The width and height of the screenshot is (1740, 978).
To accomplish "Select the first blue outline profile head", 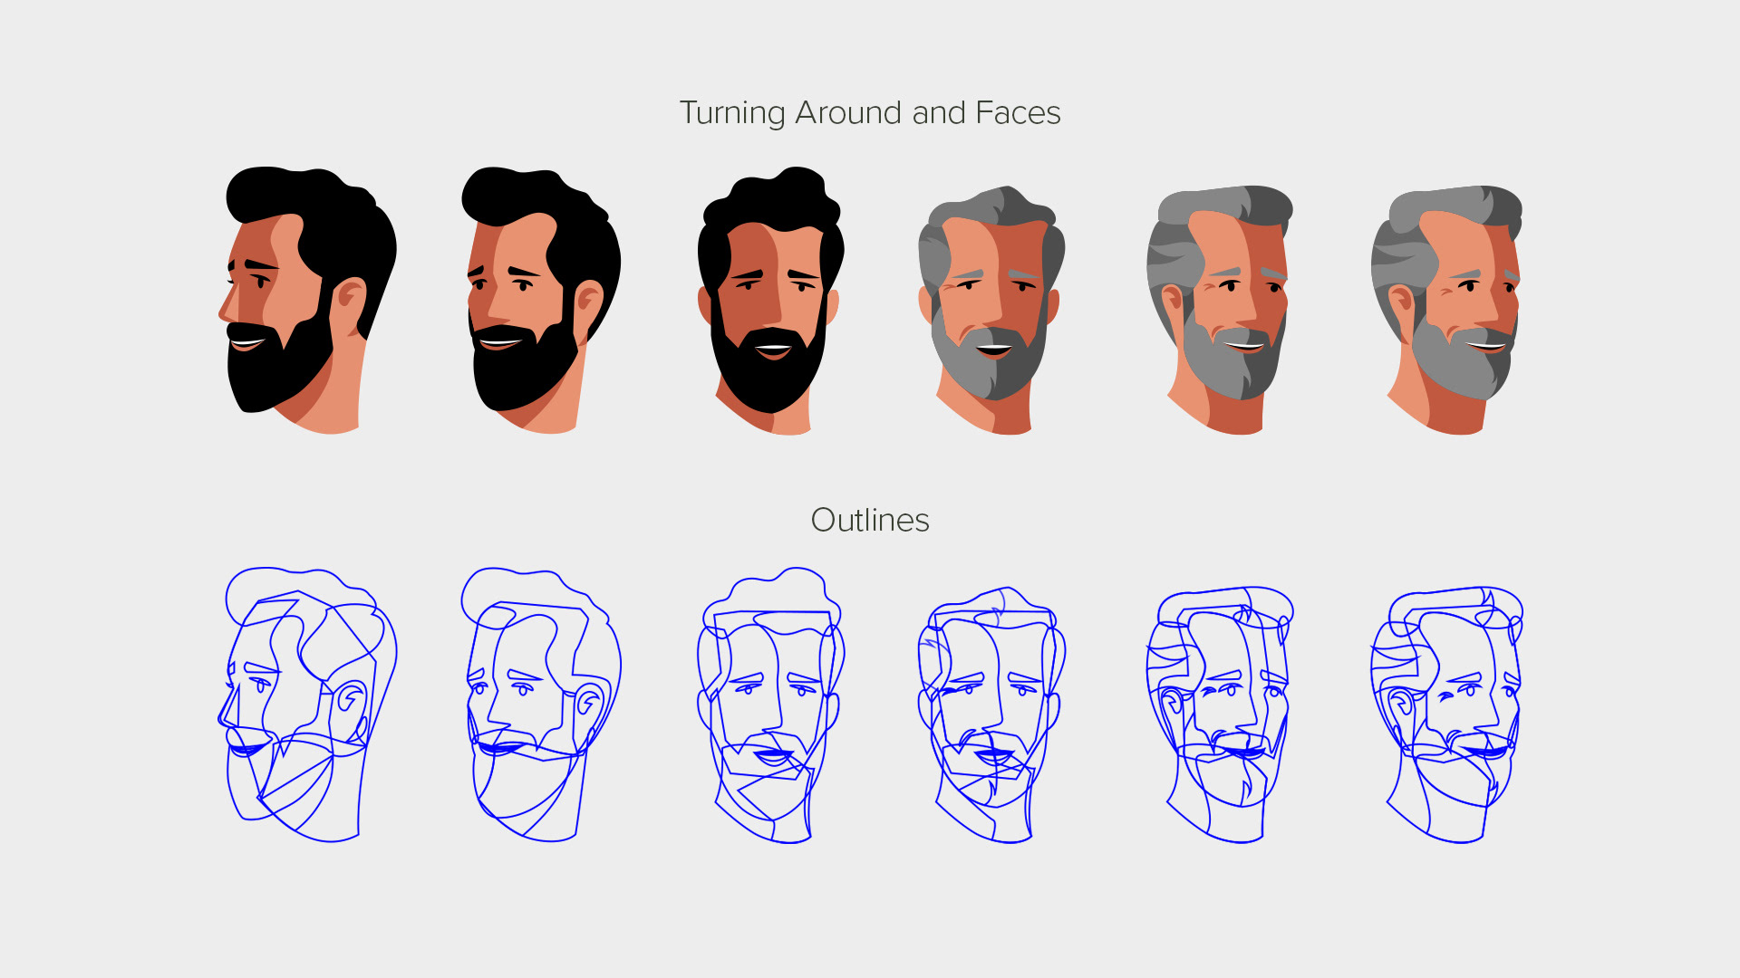I will pyautogui.click(x=307, y=705).
